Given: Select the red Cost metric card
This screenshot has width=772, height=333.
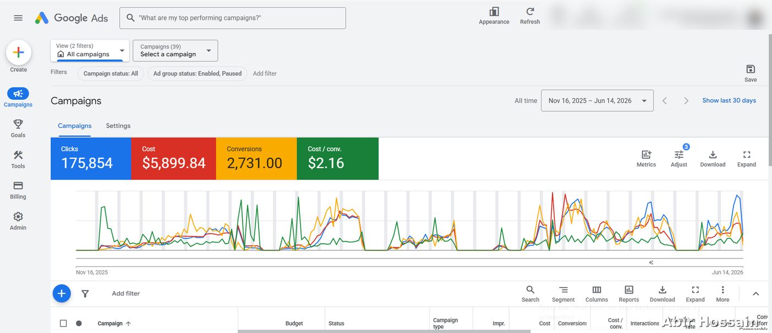Looking at the screenshot, I should 174,159.
